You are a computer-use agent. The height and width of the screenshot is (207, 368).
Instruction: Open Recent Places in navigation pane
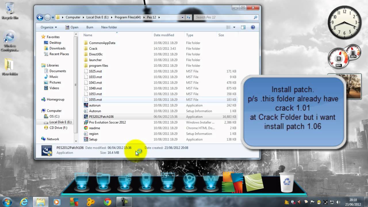59,54
